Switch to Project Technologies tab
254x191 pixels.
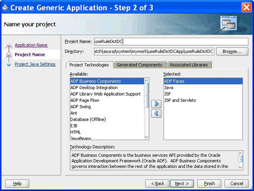pos(89,65)
